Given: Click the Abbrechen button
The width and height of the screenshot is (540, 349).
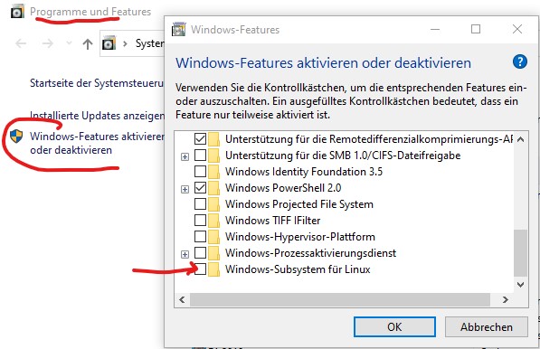Looking at the screenshot, I should [x=487, y=326].
